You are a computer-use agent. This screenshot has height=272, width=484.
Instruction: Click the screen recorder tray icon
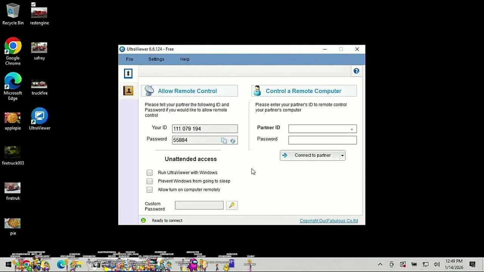pyautogui.click(x=403, y=264)
